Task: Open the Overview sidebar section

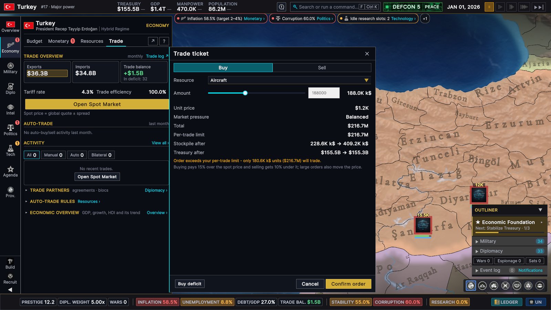Action: pos(10,27)
